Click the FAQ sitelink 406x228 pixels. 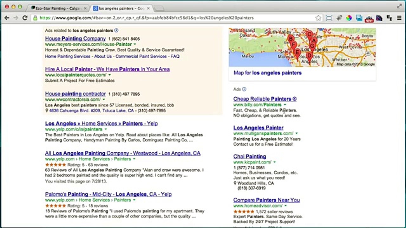175,56
